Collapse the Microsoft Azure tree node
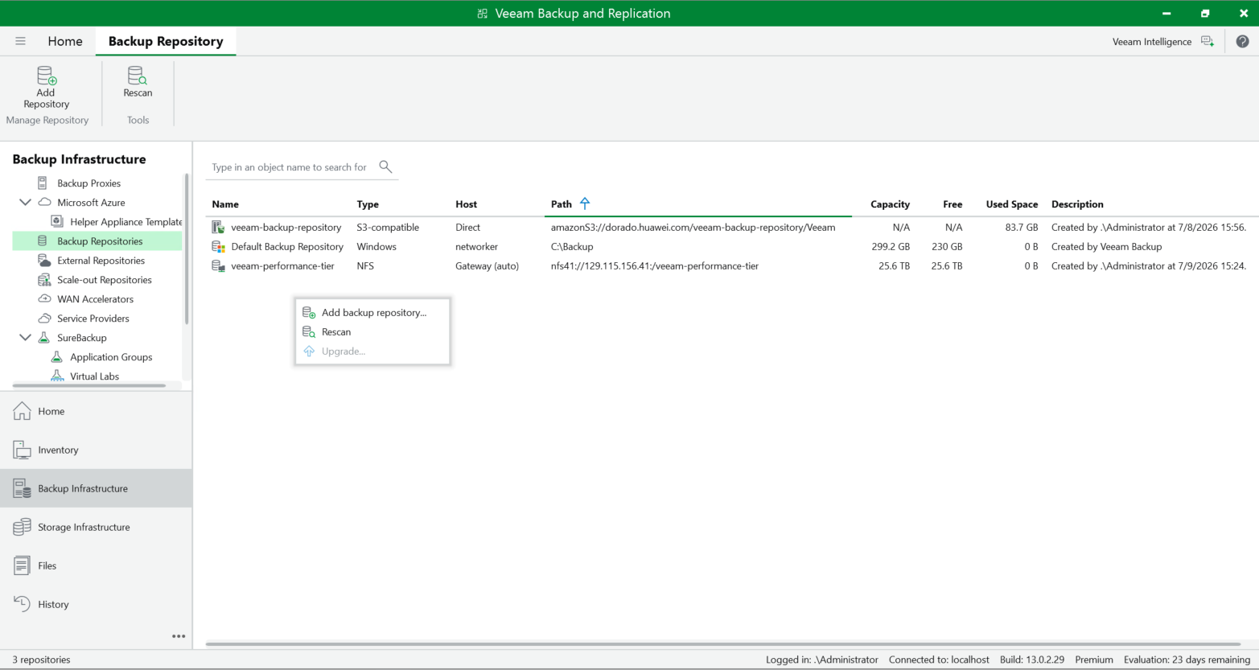1259x670 pixels. point(26,203)
